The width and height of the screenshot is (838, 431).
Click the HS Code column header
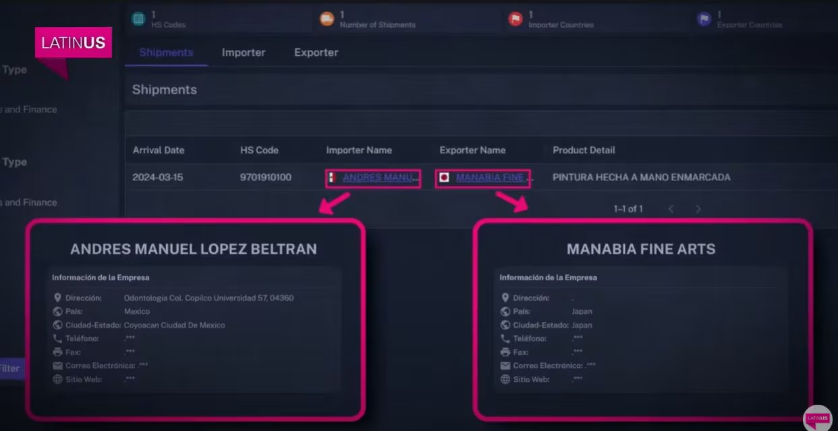pyautogui.click(x=259, y=150)
